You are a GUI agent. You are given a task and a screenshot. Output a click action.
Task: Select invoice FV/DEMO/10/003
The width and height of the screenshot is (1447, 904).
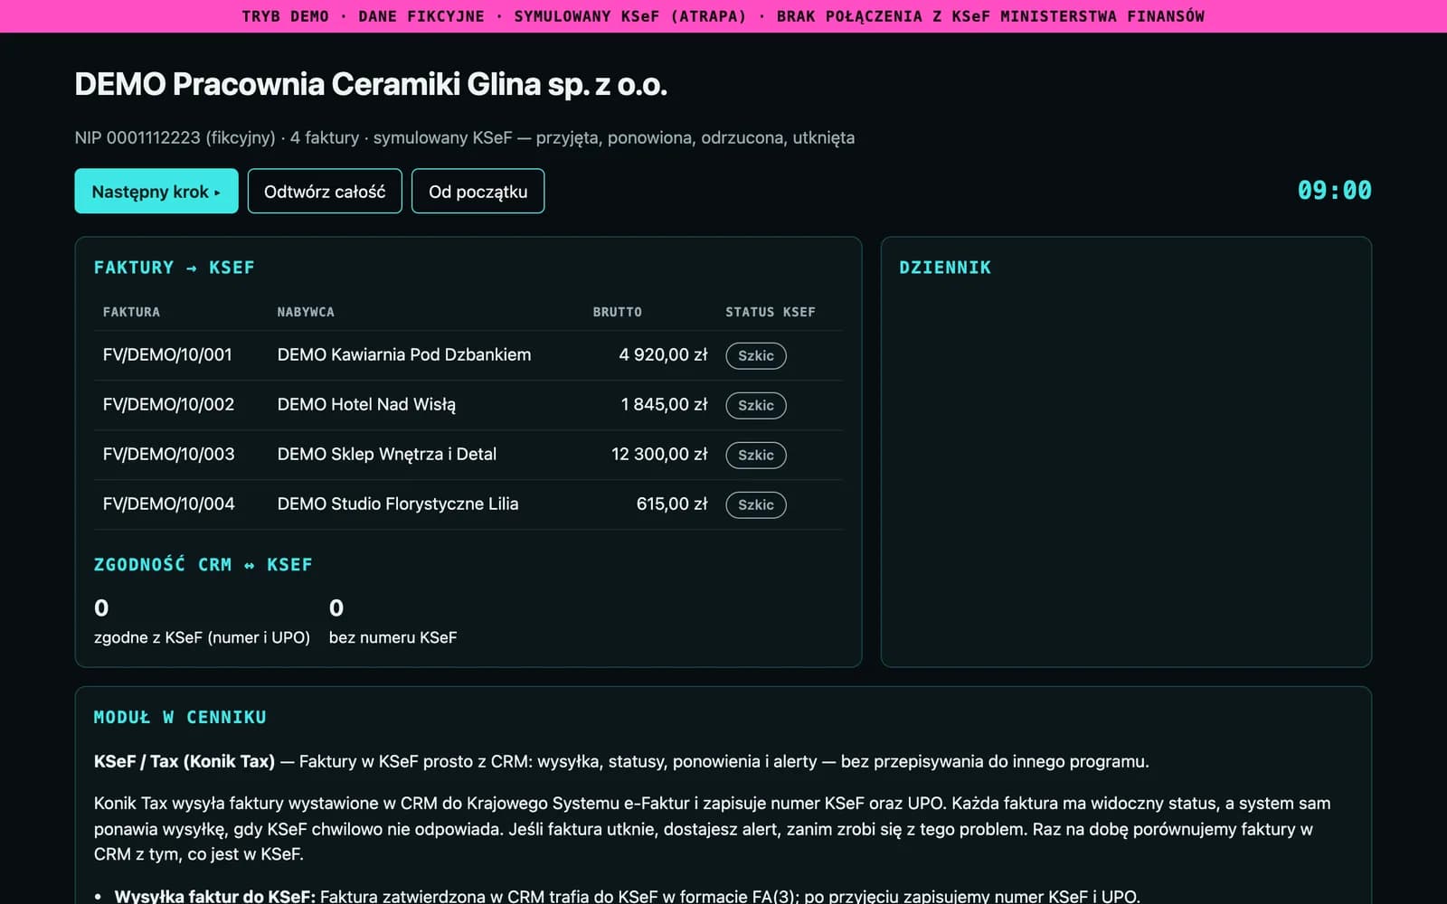[x=468, y=455]
